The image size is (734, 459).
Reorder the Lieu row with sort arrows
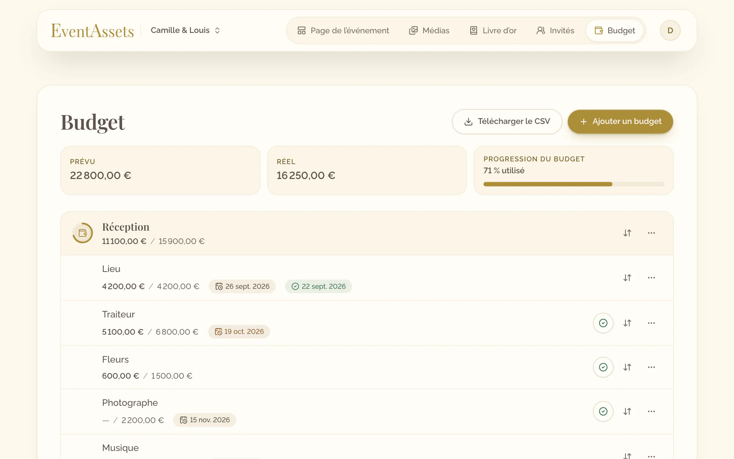pyautogui.click(x=627, y=278)
